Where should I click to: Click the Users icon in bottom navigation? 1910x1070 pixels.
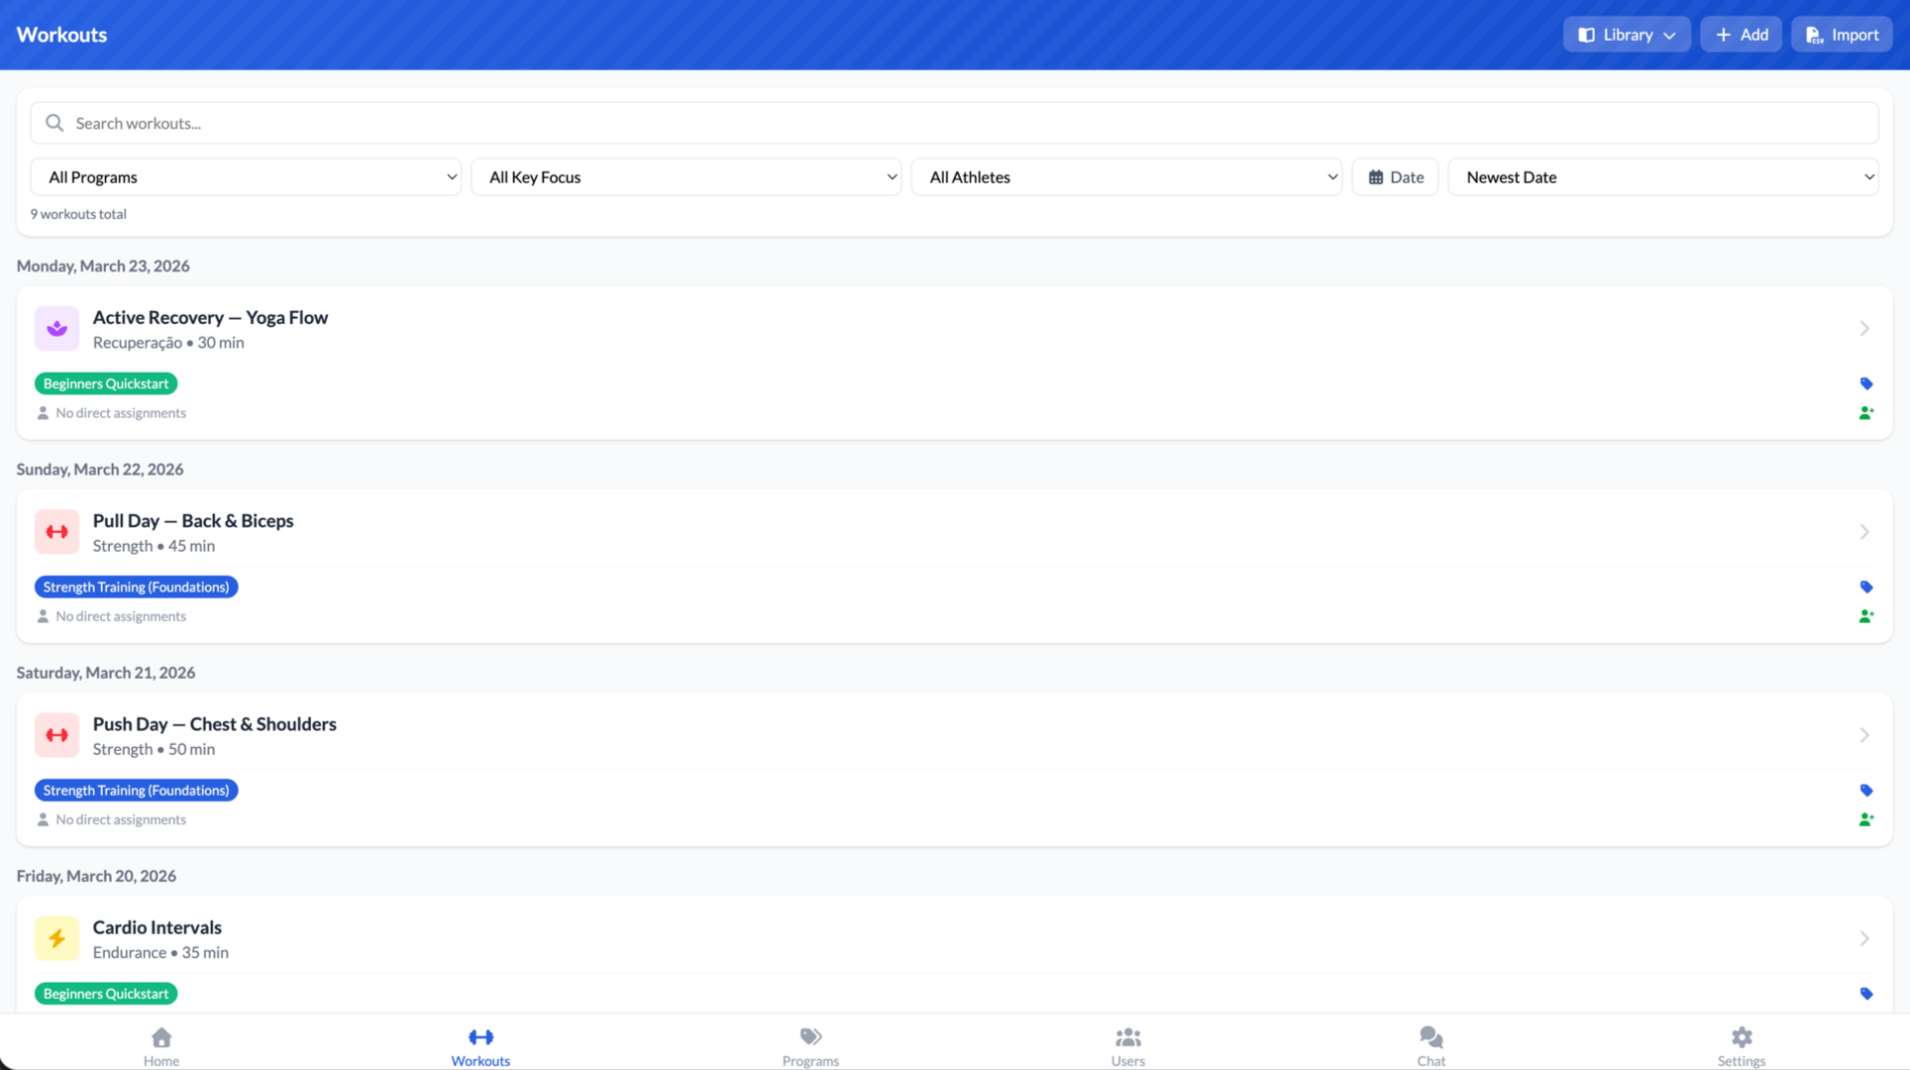(1127, 1037)
